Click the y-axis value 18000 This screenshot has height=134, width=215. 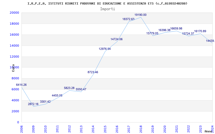tap(14, 24)
